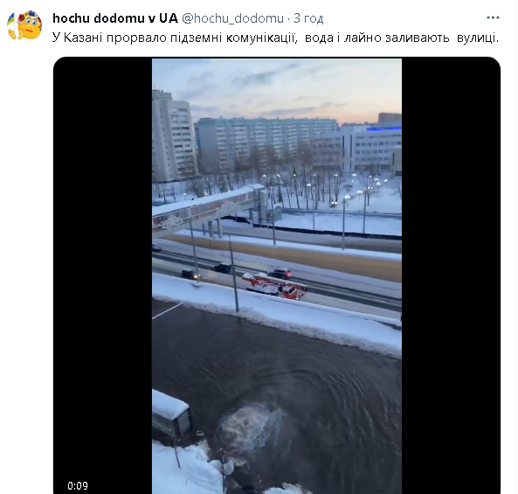
Task: Open the hochu dodomu v UA display name
Action: click(x=115, y=18)
